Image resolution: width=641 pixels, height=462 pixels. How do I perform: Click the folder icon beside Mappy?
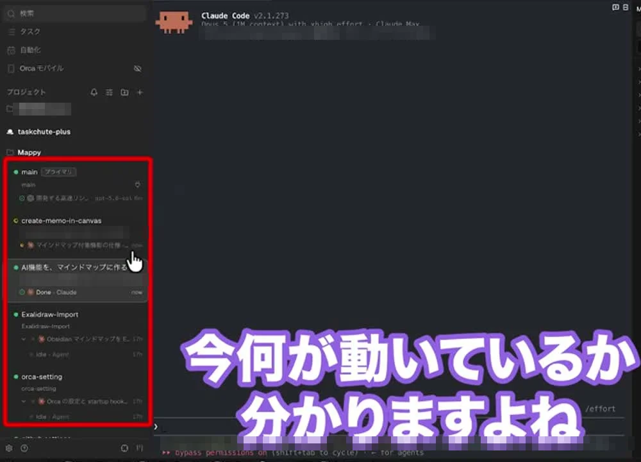[x=10, y=152]
